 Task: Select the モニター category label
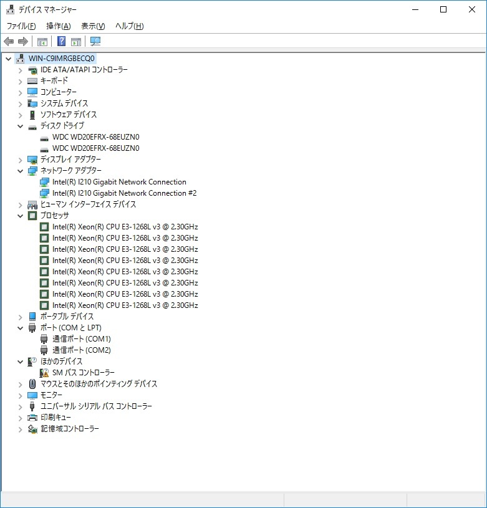(51, 395)
